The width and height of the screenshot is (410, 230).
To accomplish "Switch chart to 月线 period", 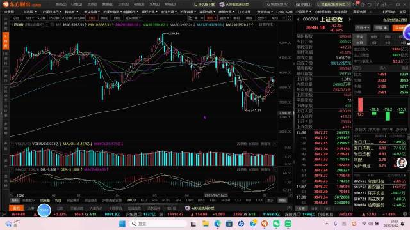I will tap(117, 18).
